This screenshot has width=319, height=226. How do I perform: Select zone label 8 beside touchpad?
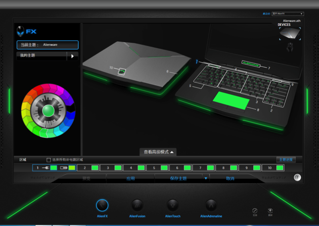click(258, 110)
